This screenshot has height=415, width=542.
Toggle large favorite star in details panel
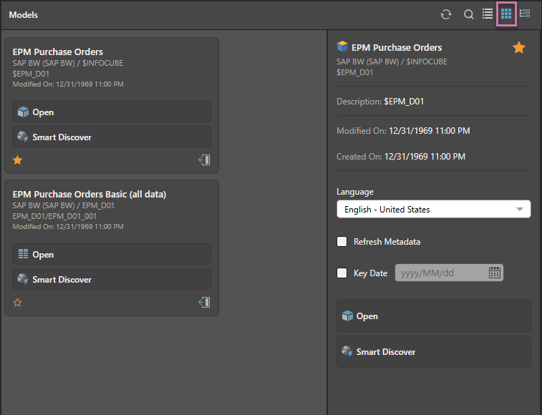click(x=519, y=48)
